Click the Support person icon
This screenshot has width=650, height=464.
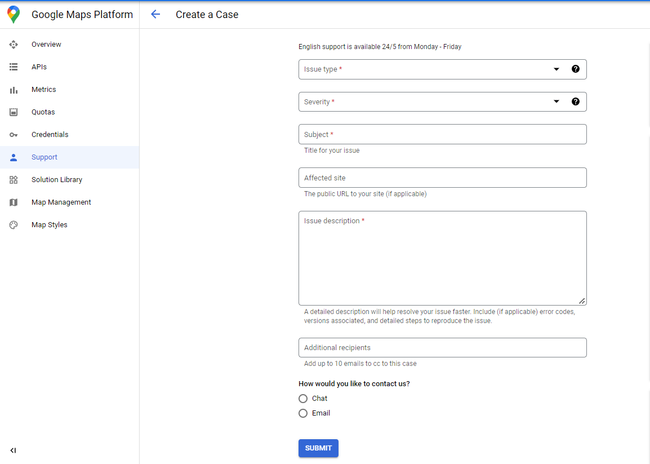[x=14, y=157]
